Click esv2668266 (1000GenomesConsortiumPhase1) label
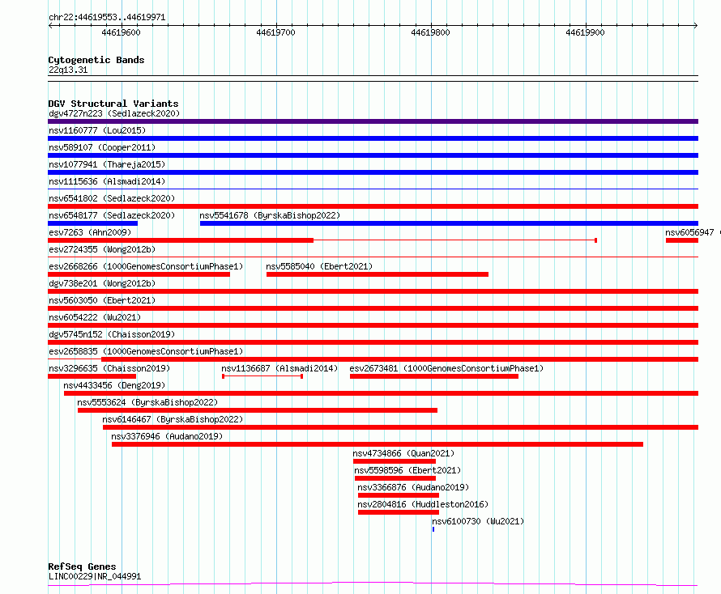 (146, 266)
